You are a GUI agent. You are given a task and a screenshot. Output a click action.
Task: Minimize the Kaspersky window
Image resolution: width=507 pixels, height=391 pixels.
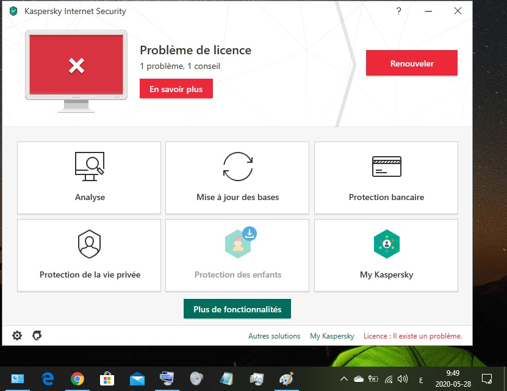(428, 11)
